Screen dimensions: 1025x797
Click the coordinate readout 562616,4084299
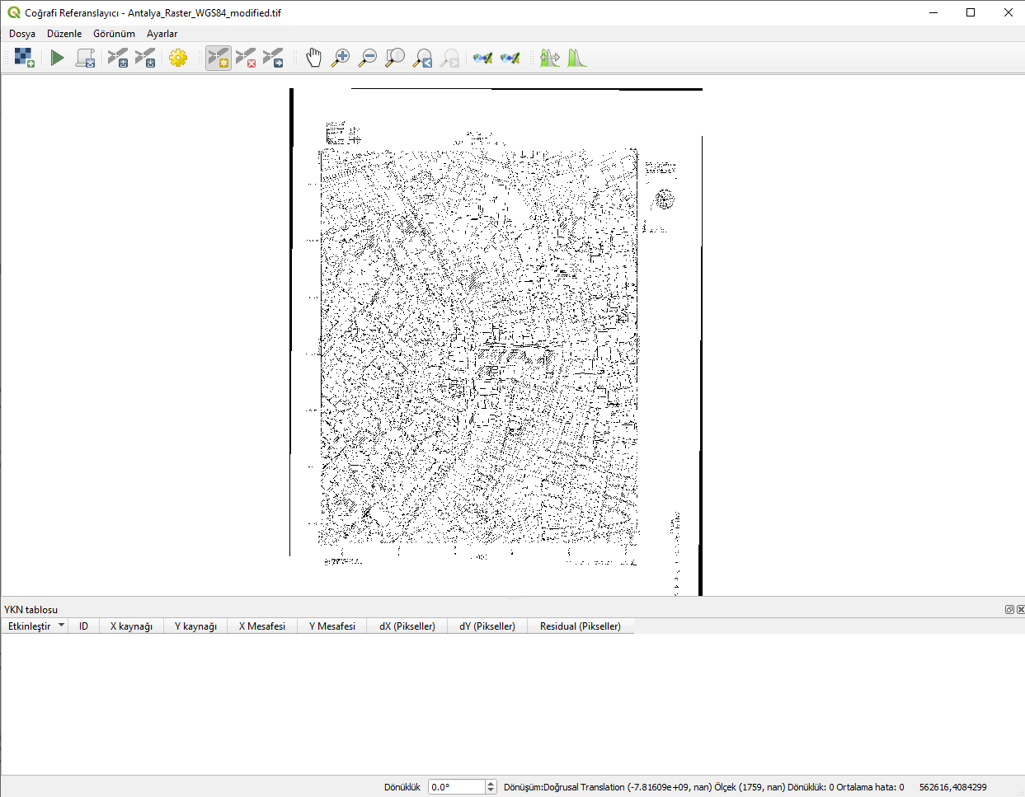952,787
